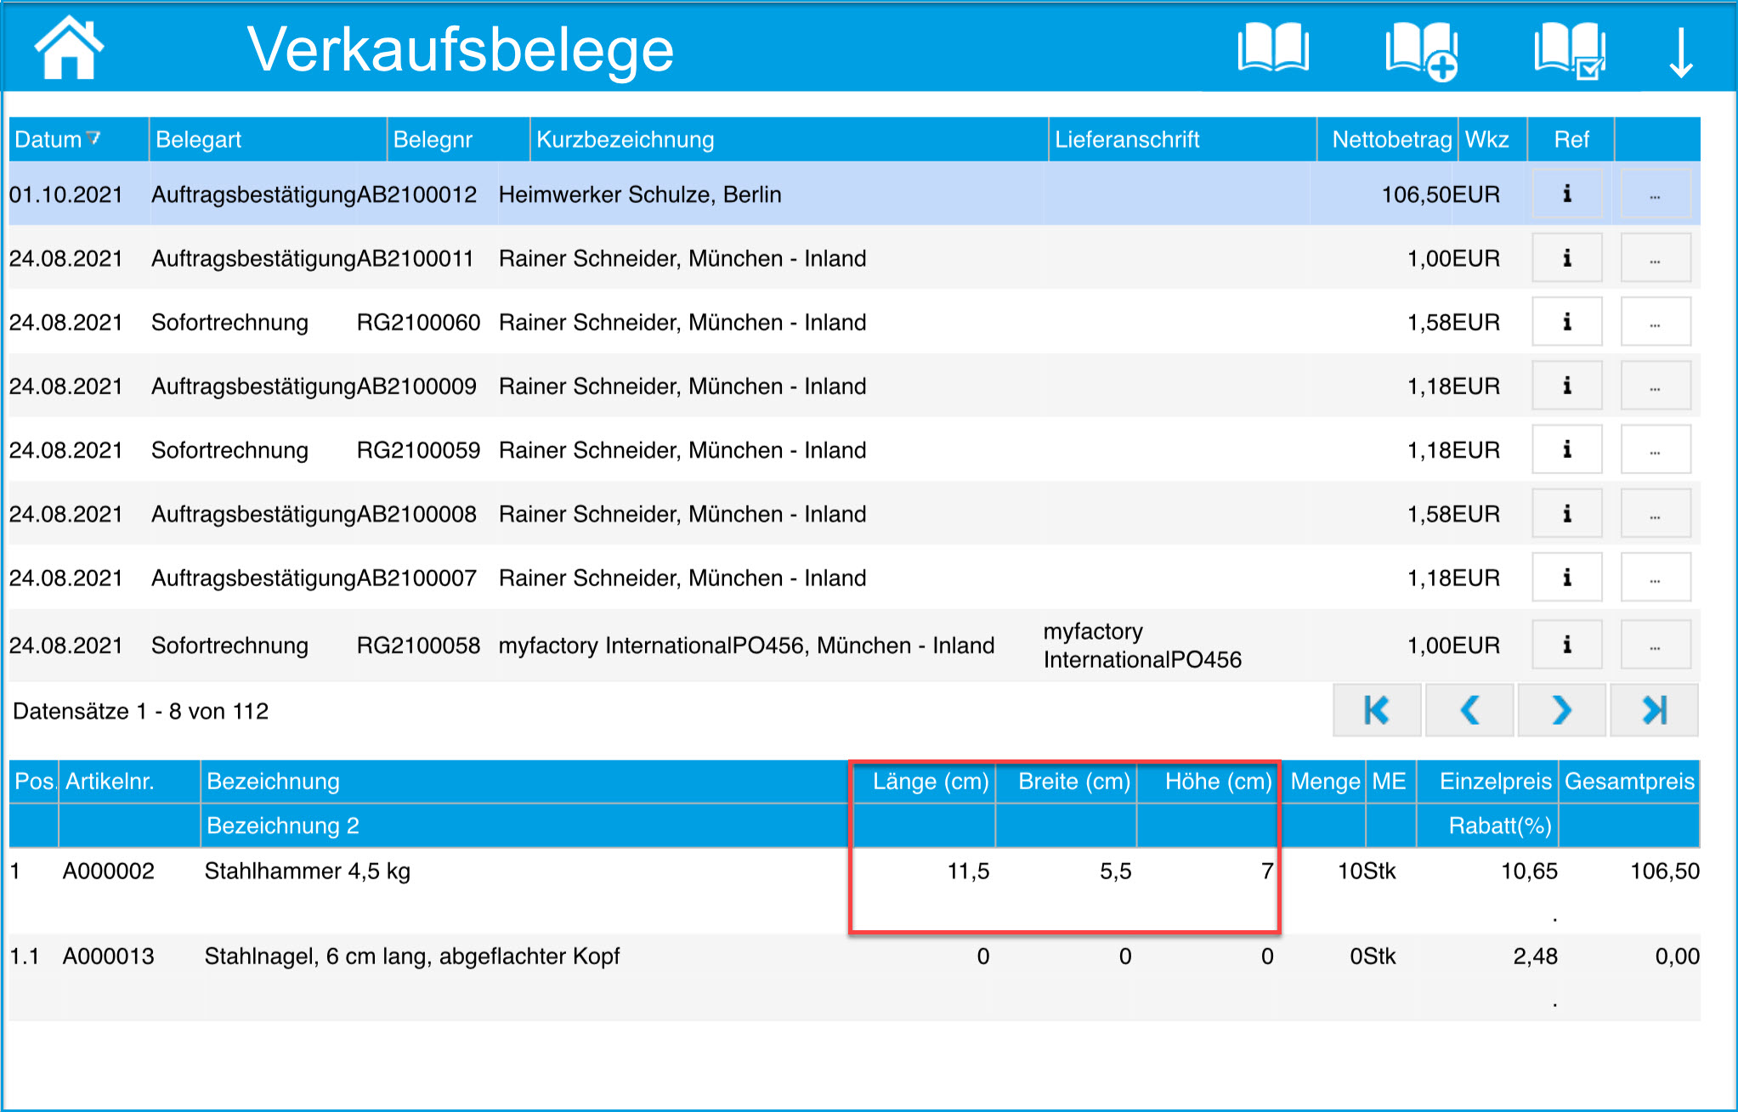
Task: Click the Nettobetrag column header
Action: [1391, 139]
